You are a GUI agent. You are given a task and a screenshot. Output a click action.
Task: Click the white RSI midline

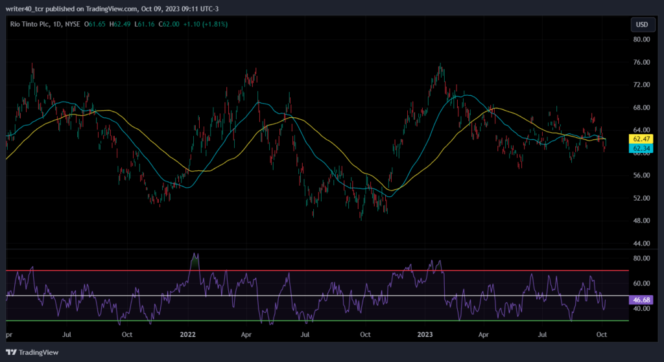tap(317, 295)
